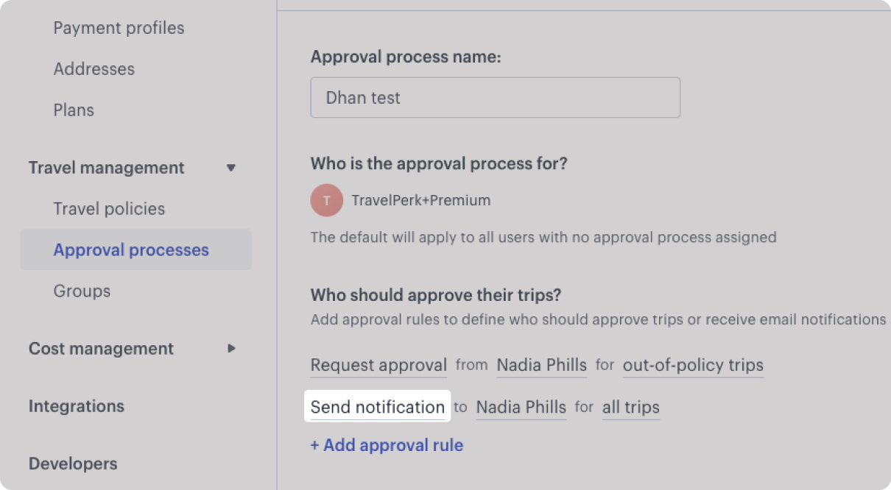The height and width of the screenshot is (490, 891).
Task: Open the all trips dropdown
Action: point(631,407)
